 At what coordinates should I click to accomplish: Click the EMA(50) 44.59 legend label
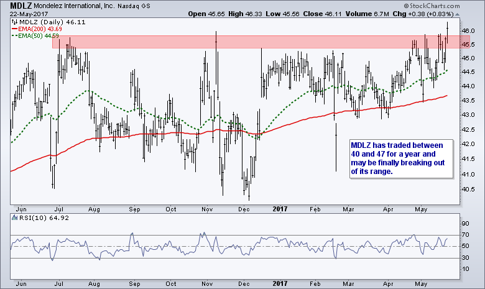click(x=40, y=37)
